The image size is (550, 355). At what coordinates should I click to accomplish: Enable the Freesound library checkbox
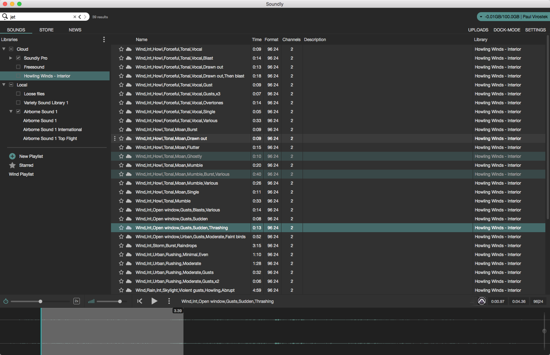(18, 67)
